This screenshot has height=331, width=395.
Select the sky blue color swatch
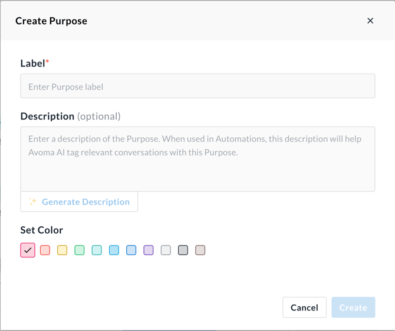point(114,250)
